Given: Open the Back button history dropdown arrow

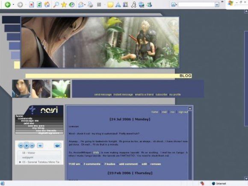Looking at the screenshot, I should [13, 5].
